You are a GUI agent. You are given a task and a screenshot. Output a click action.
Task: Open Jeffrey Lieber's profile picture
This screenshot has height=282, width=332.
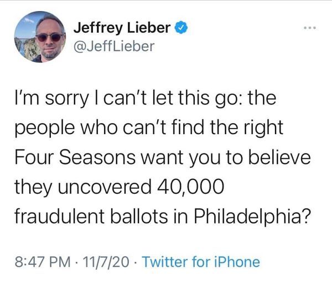pyautogui.click(x=40, y=36)
